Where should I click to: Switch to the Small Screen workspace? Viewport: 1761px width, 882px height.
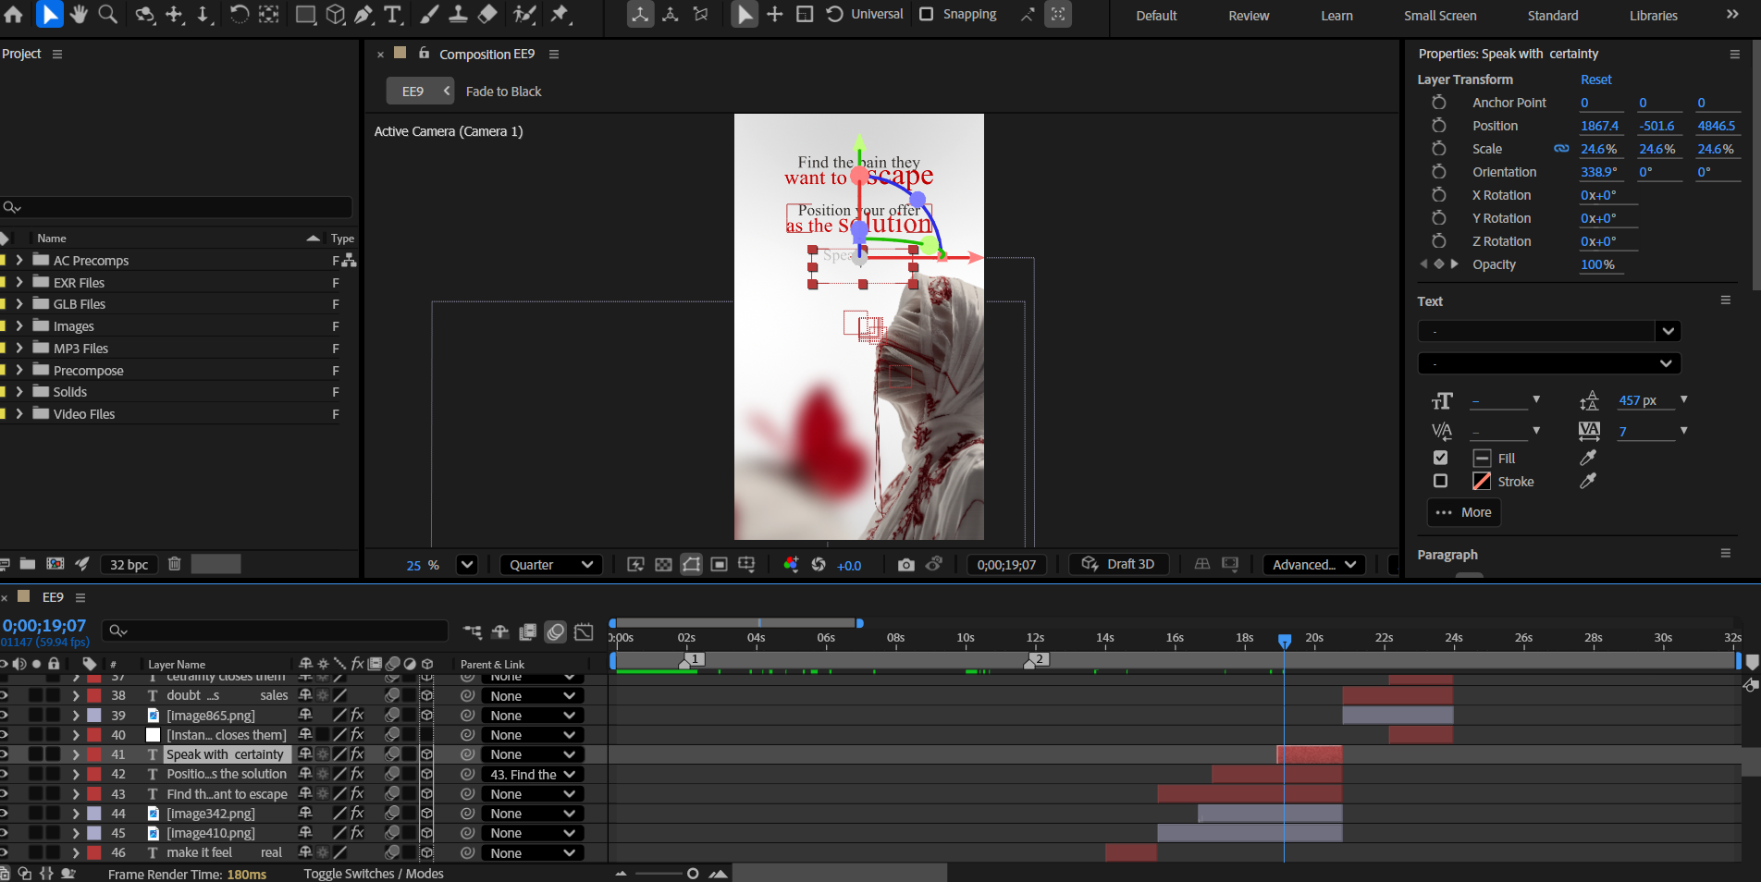(1439, 16)
